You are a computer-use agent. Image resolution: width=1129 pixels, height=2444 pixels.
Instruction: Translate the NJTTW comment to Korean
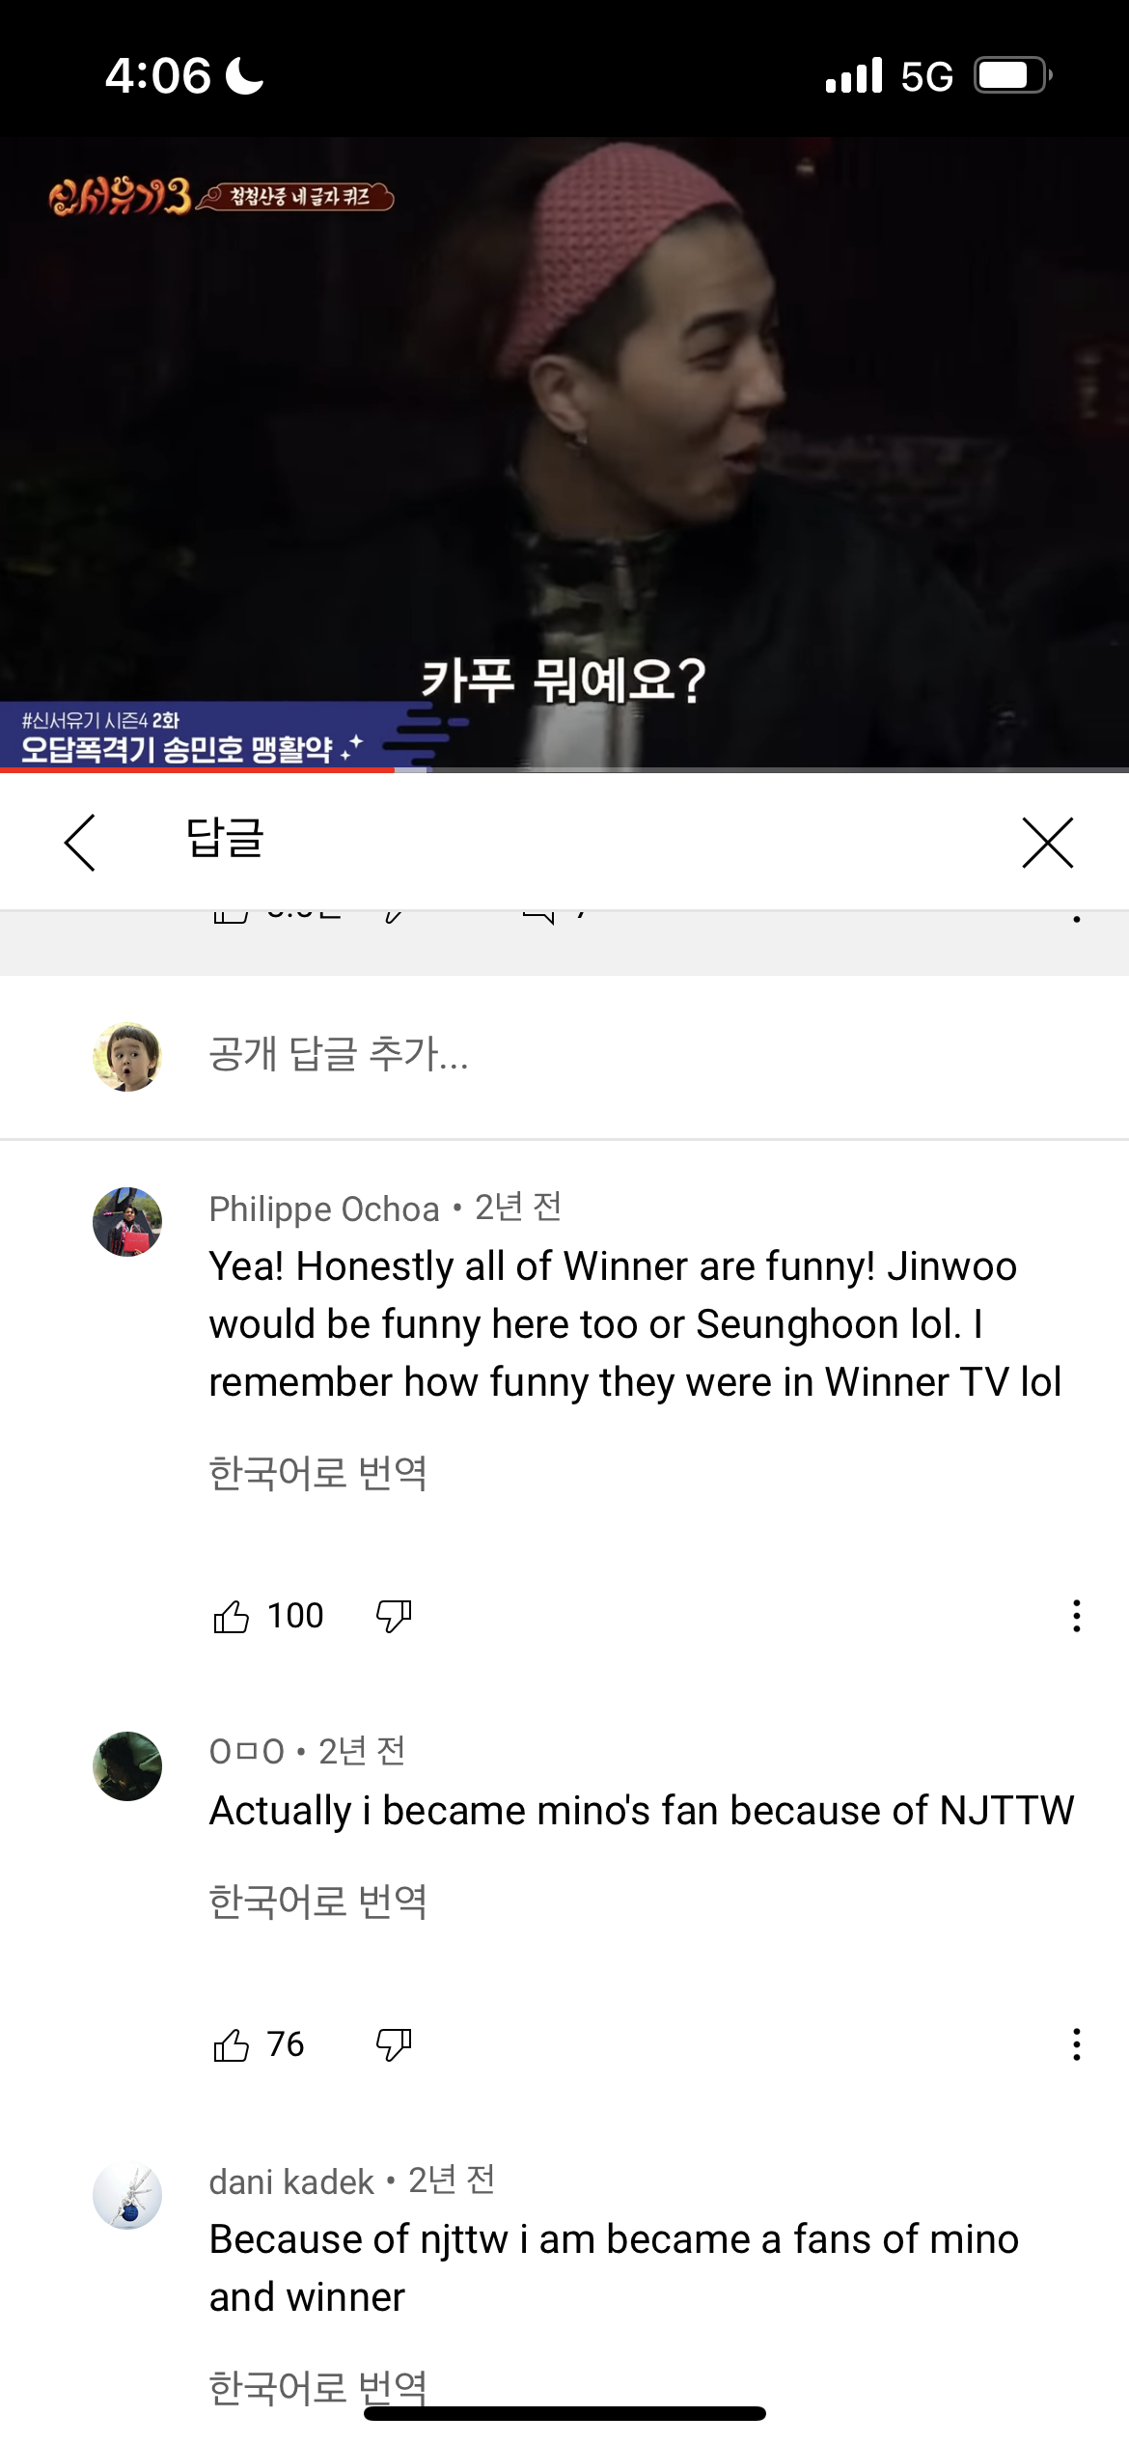click(317, 1902)
